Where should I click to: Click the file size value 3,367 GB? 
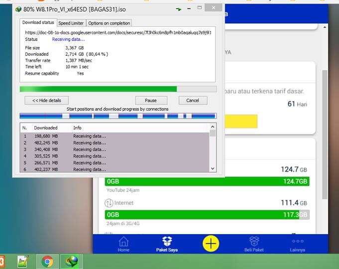[75, 48]
